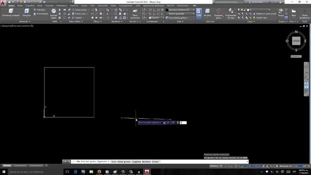This screenshot has width=311, height=175.
Task: Open the Task View button on taskbar
Action: (x=68, y=172)
